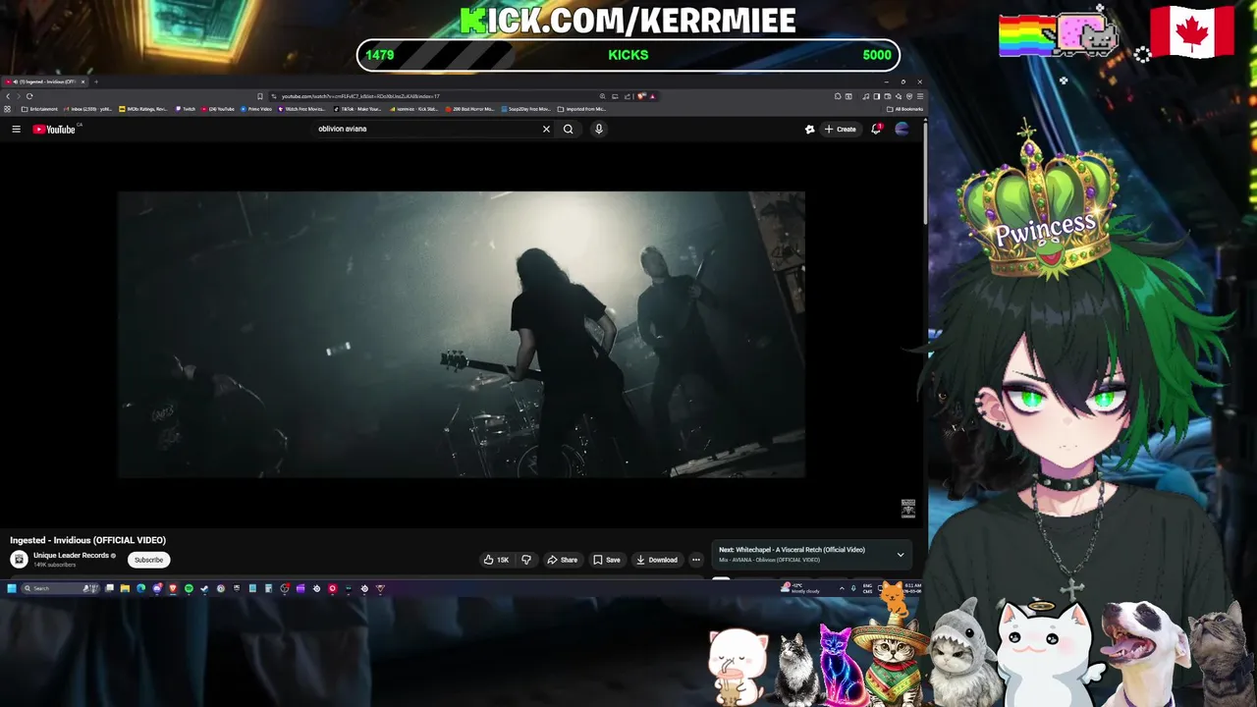
Task: Subscribe to Unique Leader Records
Action: point(149,560)
